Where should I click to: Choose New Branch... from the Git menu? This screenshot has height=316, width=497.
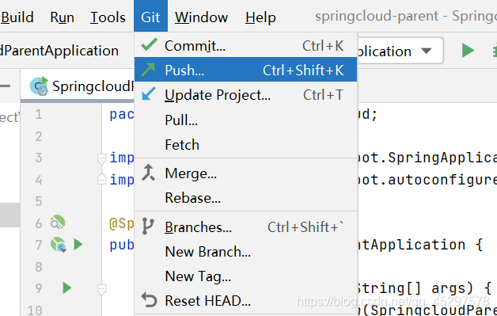click(245, 252)
